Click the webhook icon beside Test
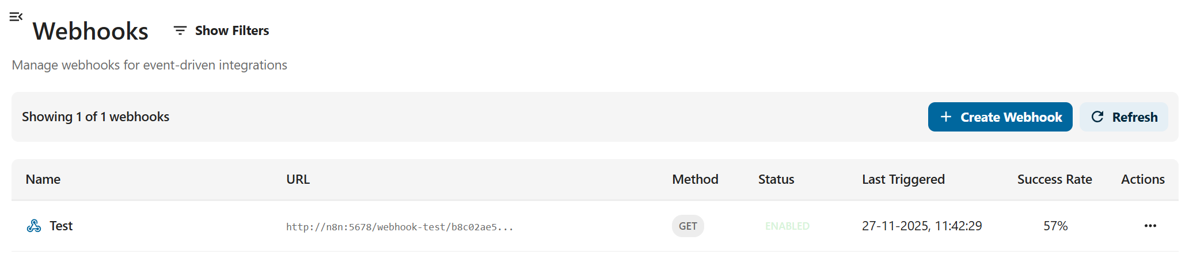 (34, 226)
